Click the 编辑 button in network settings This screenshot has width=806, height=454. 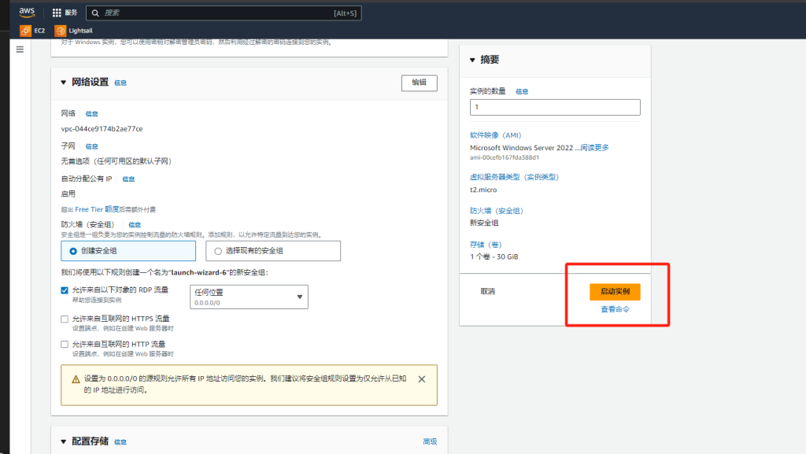(419, 83)
